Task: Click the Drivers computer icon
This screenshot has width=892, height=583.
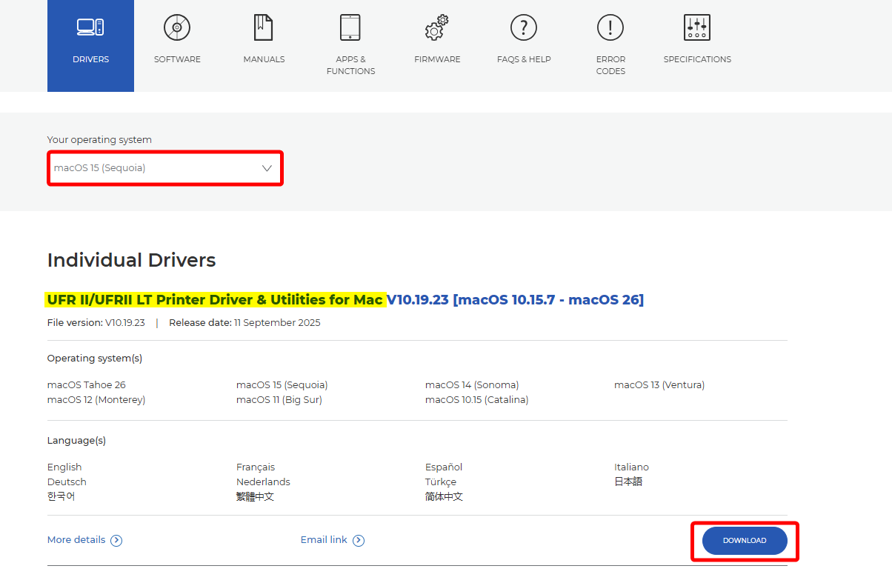Action: pos(90,27)
